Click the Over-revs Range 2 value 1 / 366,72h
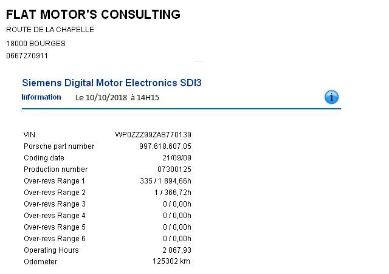389x274 pixels. 173,193
